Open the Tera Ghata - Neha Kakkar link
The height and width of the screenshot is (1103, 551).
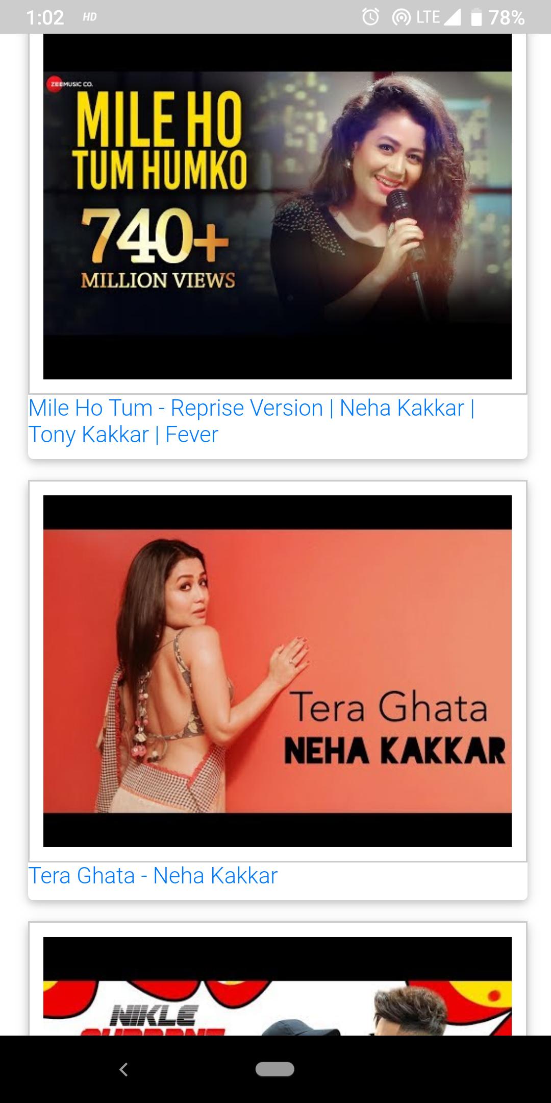[x=153, y=876]
